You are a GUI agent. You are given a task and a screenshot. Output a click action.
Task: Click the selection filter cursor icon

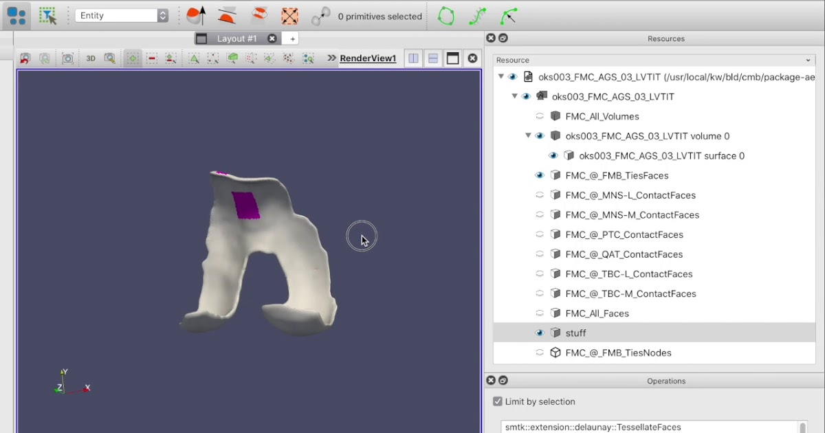[47, 16]
